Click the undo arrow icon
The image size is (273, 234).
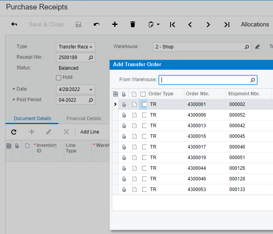coord(97,24)
